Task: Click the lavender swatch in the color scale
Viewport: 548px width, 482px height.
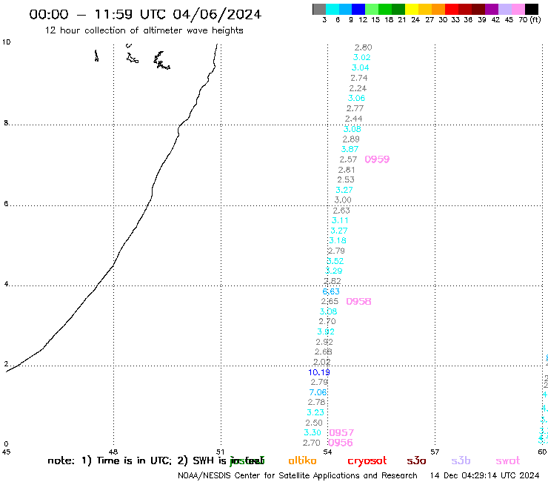Action: click(x=504, y=9)
